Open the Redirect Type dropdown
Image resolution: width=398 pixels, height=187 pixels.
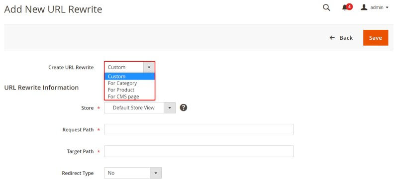pos(133,173)
